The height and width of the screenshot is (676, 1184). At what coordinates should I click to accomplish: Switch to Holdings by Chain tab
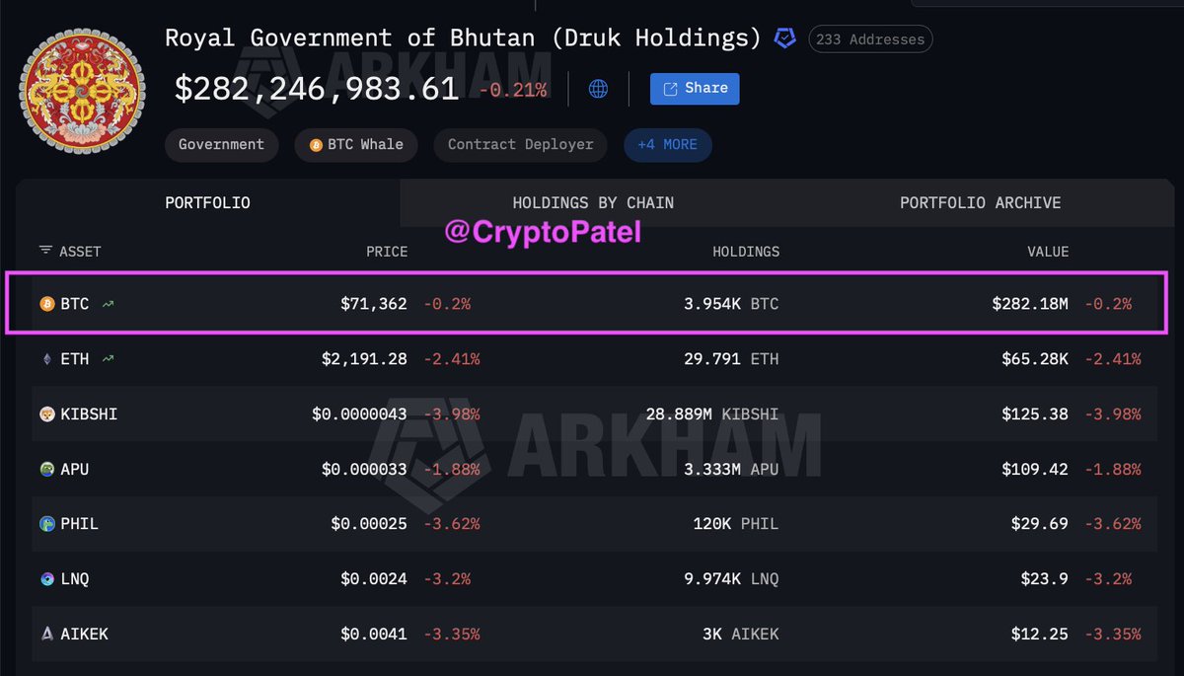[593, 203]
